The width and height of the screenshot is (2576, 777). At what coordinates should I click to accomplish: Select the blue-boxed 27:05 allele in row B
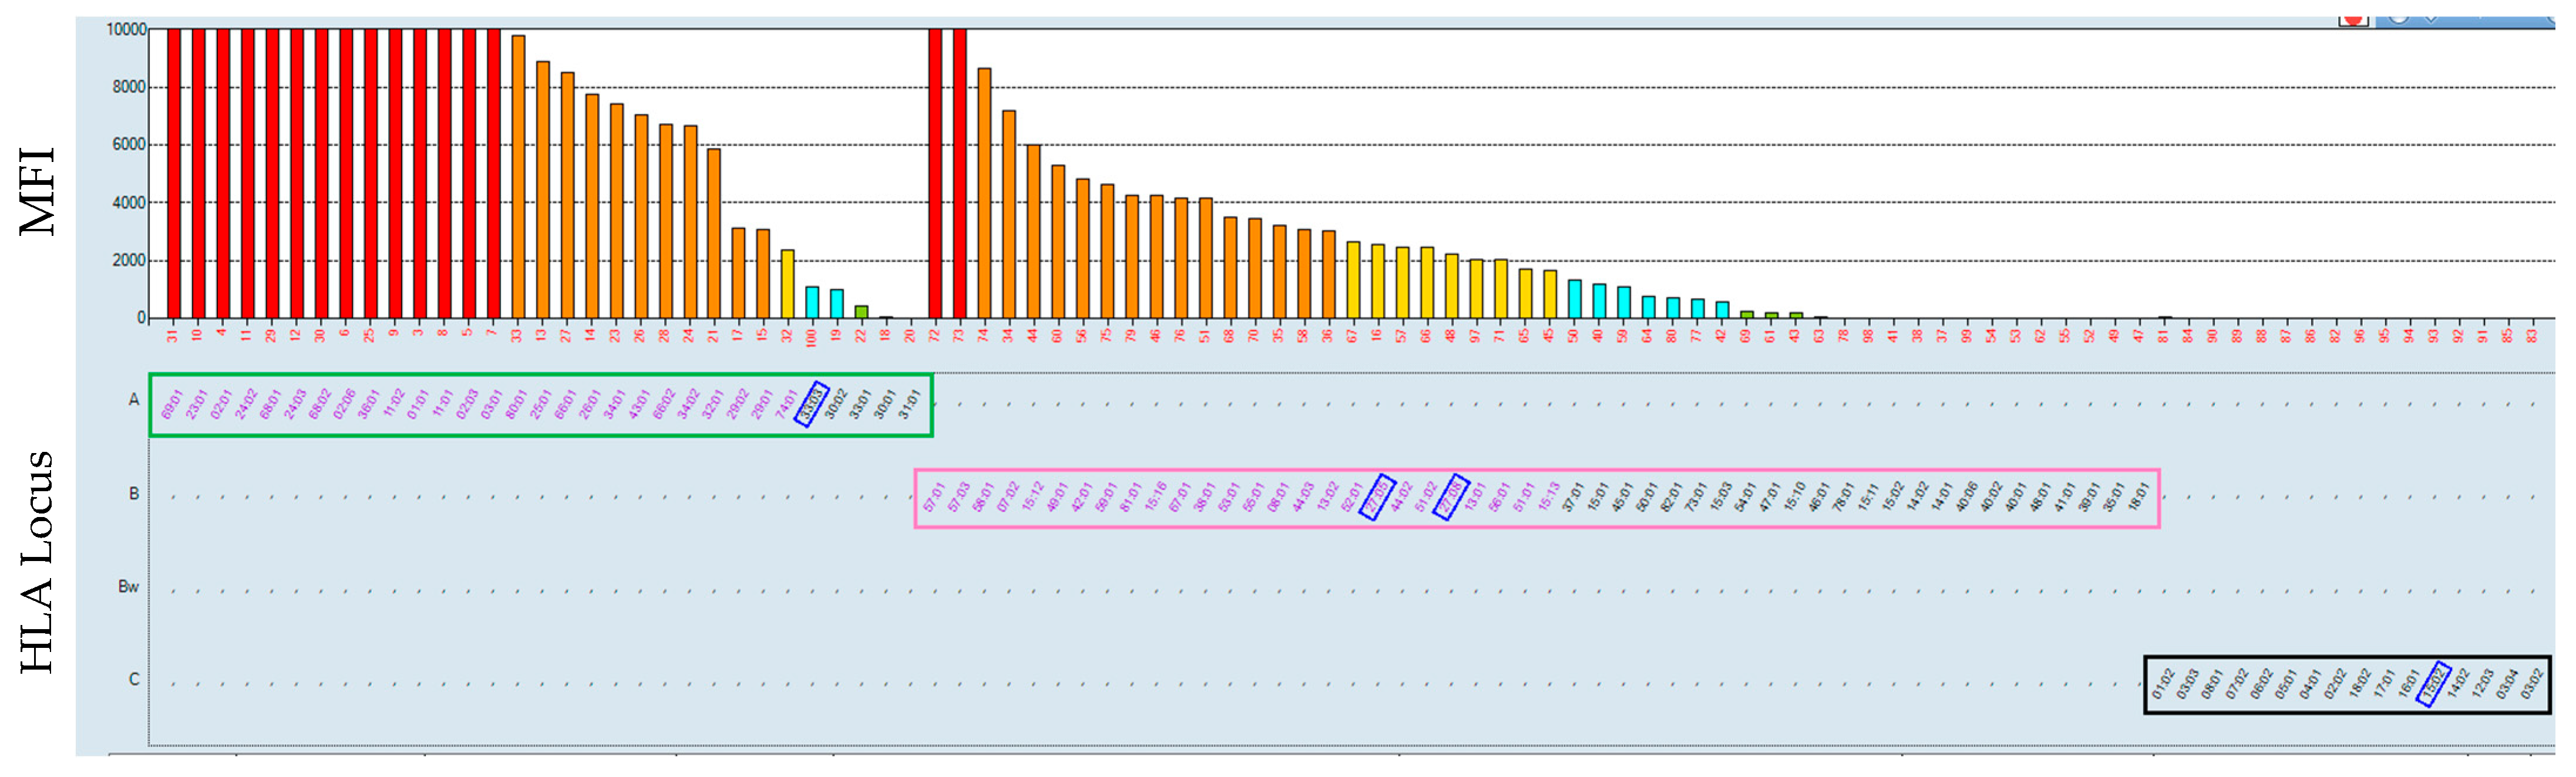1377,497
